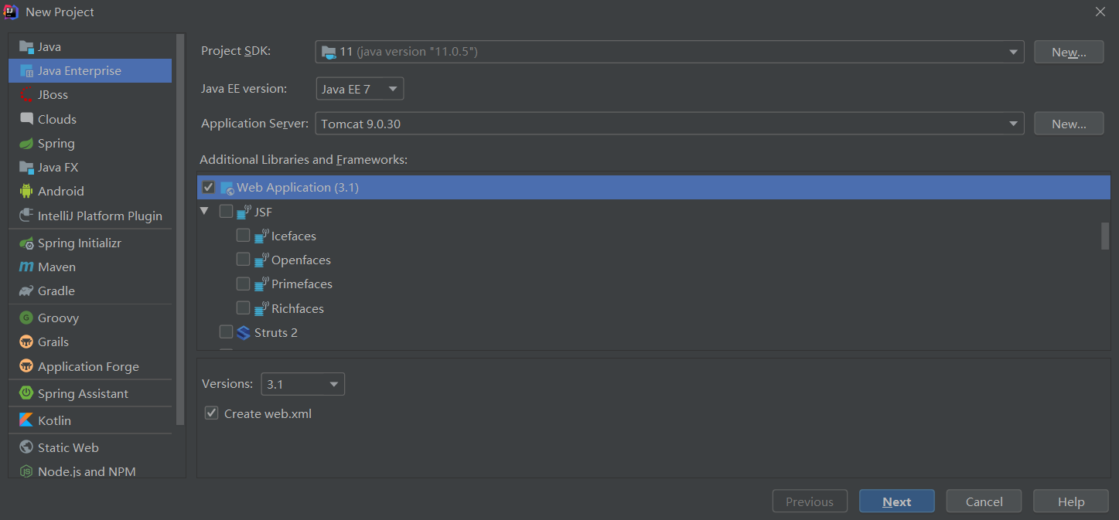Viewport: 1119px width, 520px height.
Task: Select the Openfaces text row
Action: (301, 260)
